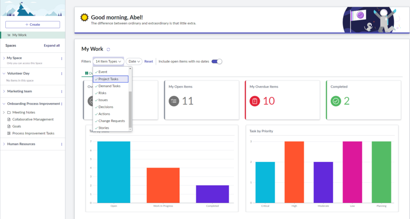Screen dimensions: 410x219
Task: Click the orange Work In Progress bar
Action: pyautogui.click(x=163, y=185)
